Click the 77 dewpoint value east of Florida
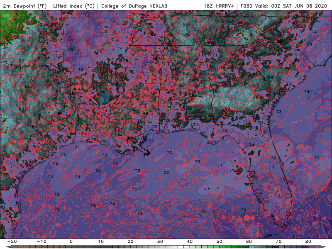The height and width of the screenshot is (249, 332). coord(316,199)
